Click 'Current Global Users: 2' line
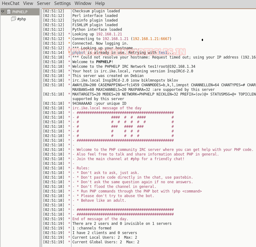256x247 pixels. pyautogui.click(x=106, y=242)
